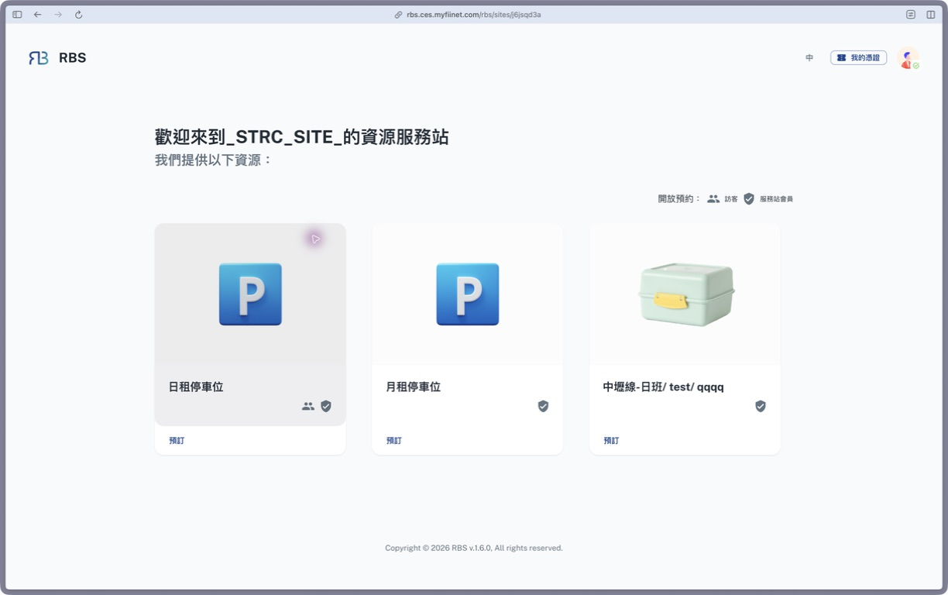Click 預訂 under 中壢線-日班/ test/ qqqq
948x595 pixels.
click(612, 441)
